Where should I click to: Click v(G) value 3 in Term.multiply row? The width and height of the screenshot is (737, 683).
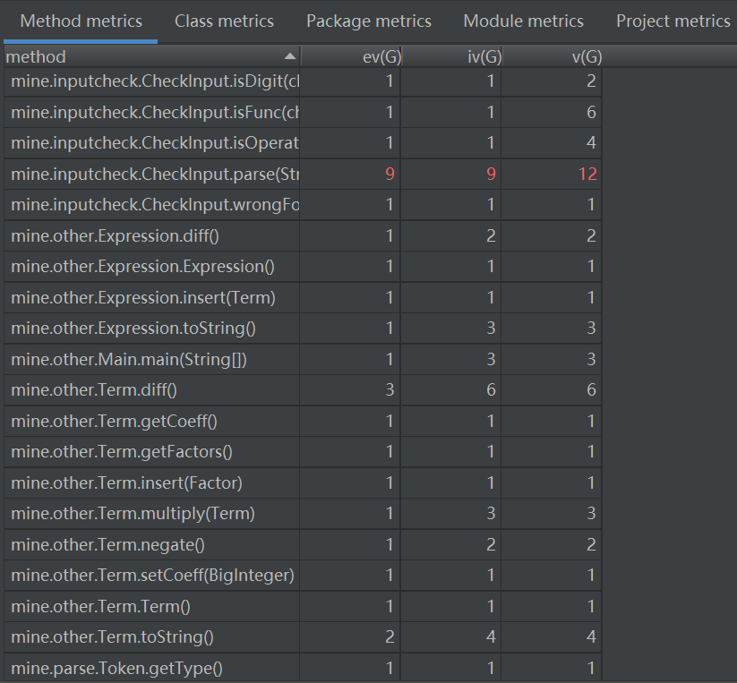pos(591,514)
